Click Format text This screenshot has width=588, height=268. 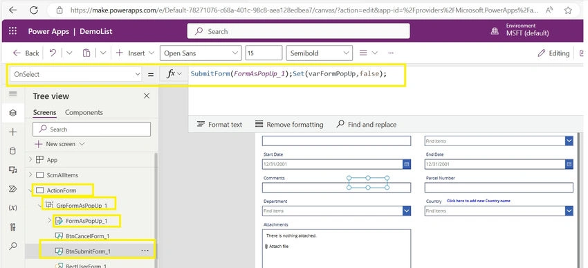coord(220,124)
